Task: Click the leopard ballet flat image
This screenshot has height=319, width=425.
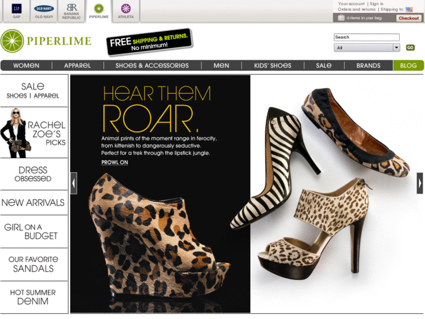Action: (x=357, y=133)
